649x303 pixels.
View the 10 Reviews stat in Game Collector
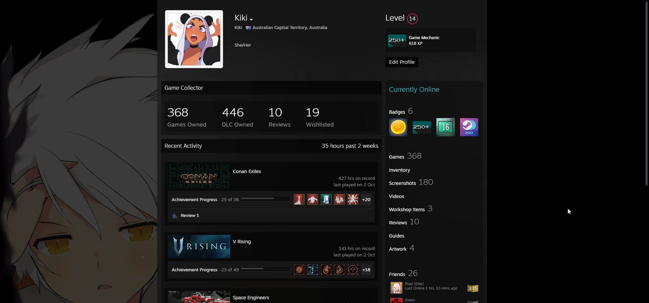280,117
